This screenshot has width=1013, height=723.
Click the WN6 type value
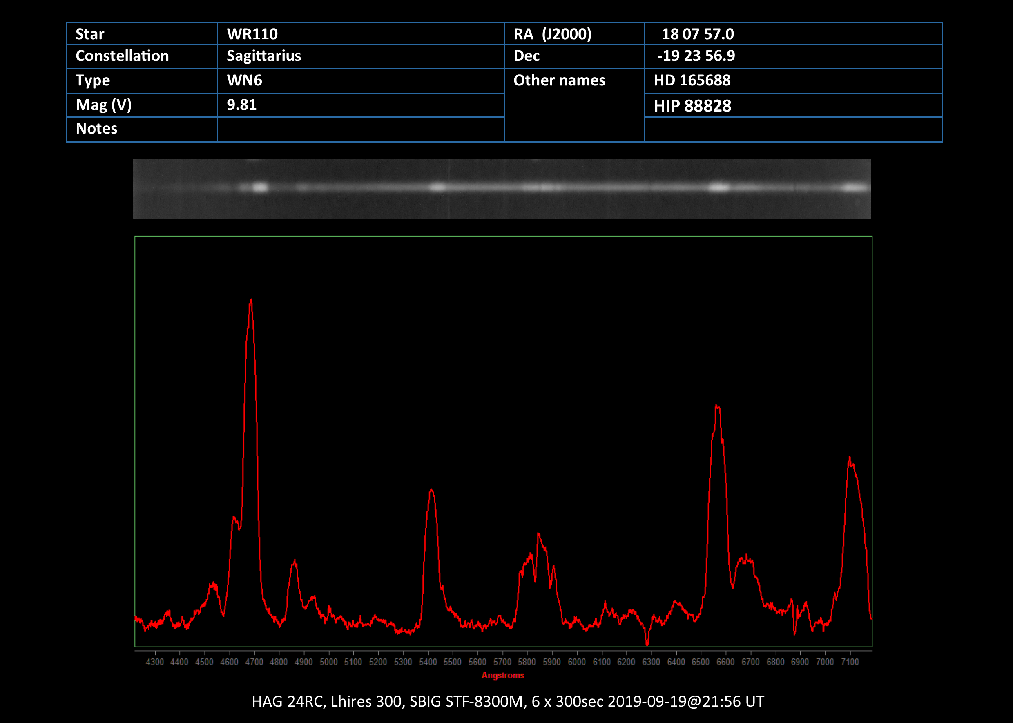click(x=244, y=80)
